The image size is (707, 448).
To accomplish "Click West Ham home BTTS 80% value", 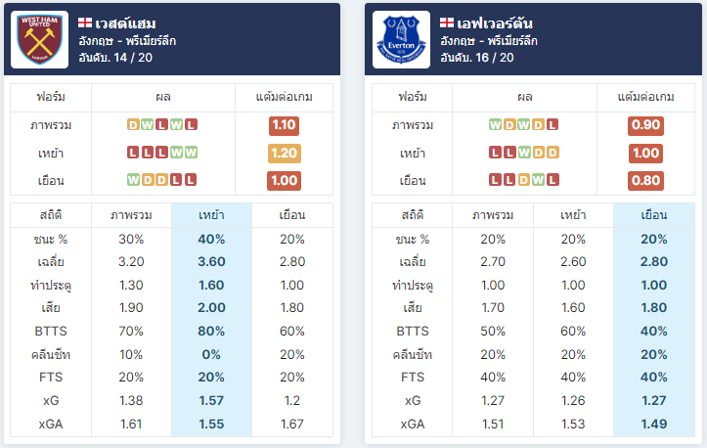I will [x=211, y=332].
